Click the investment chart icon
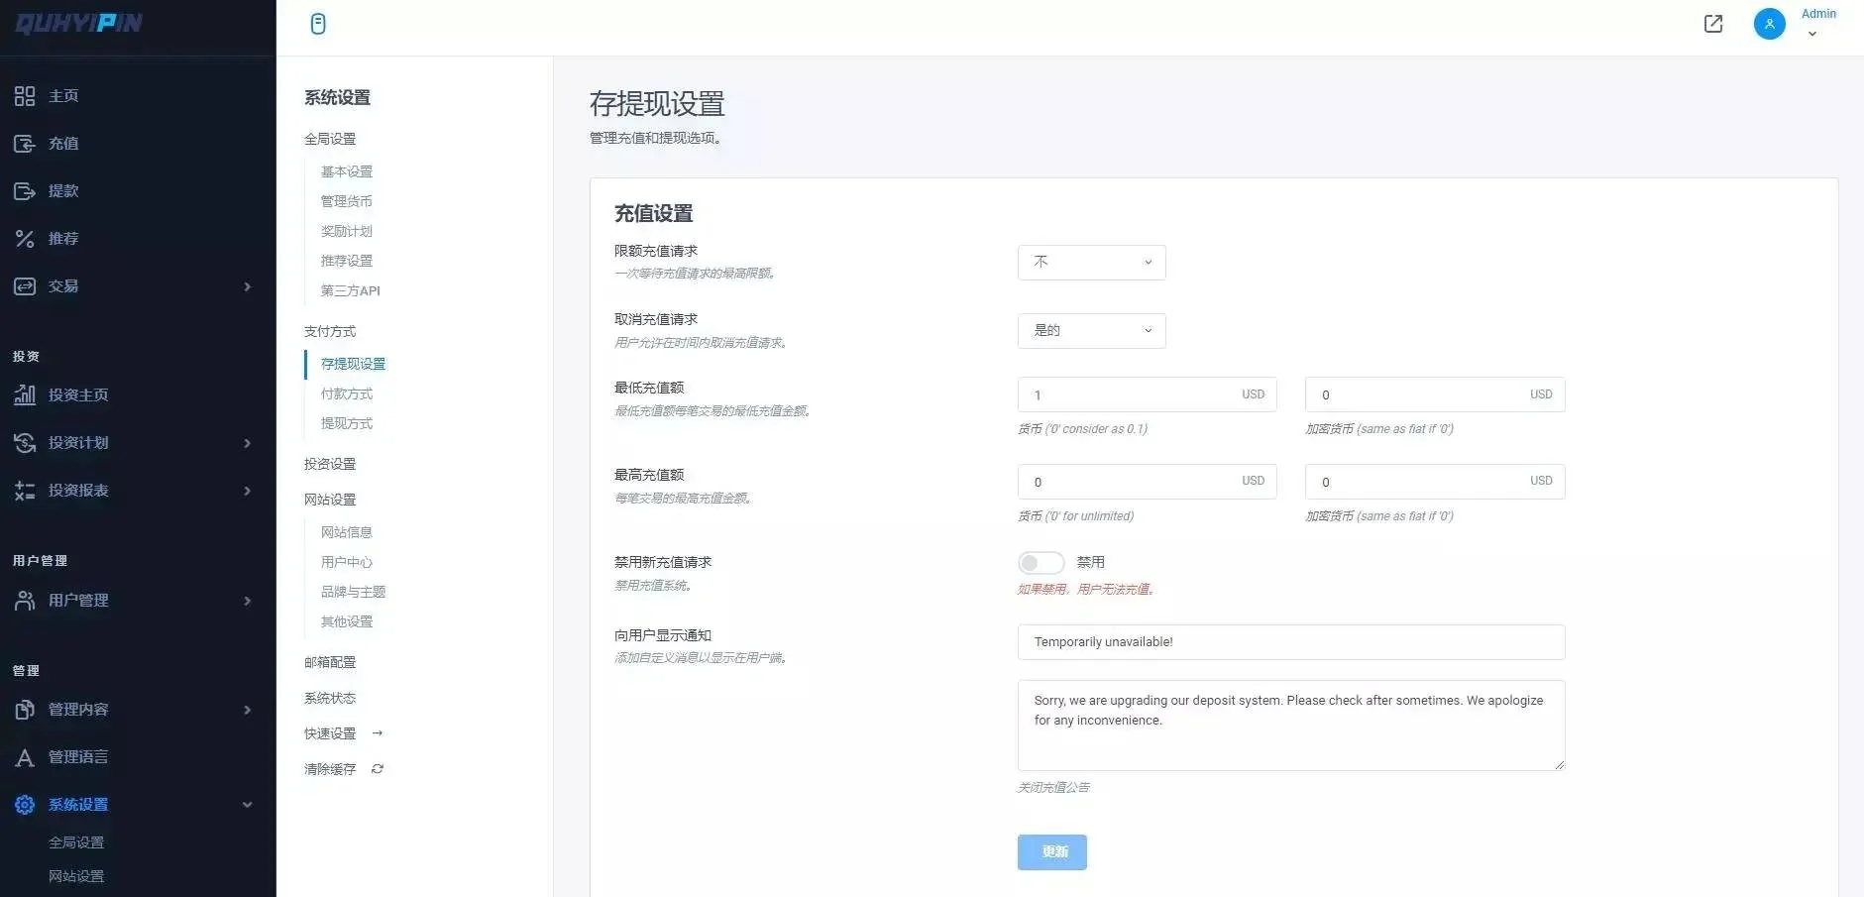 click(25, 395)
